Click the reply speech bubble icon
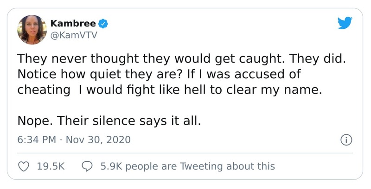 (x=87, y=166)
